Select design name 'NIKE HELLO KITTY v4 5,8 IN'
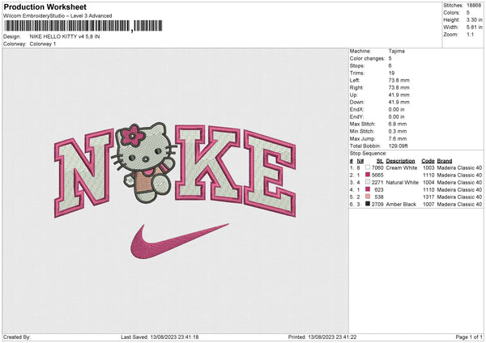Screen dimensions: 486x343 click(x=65, y=36)
